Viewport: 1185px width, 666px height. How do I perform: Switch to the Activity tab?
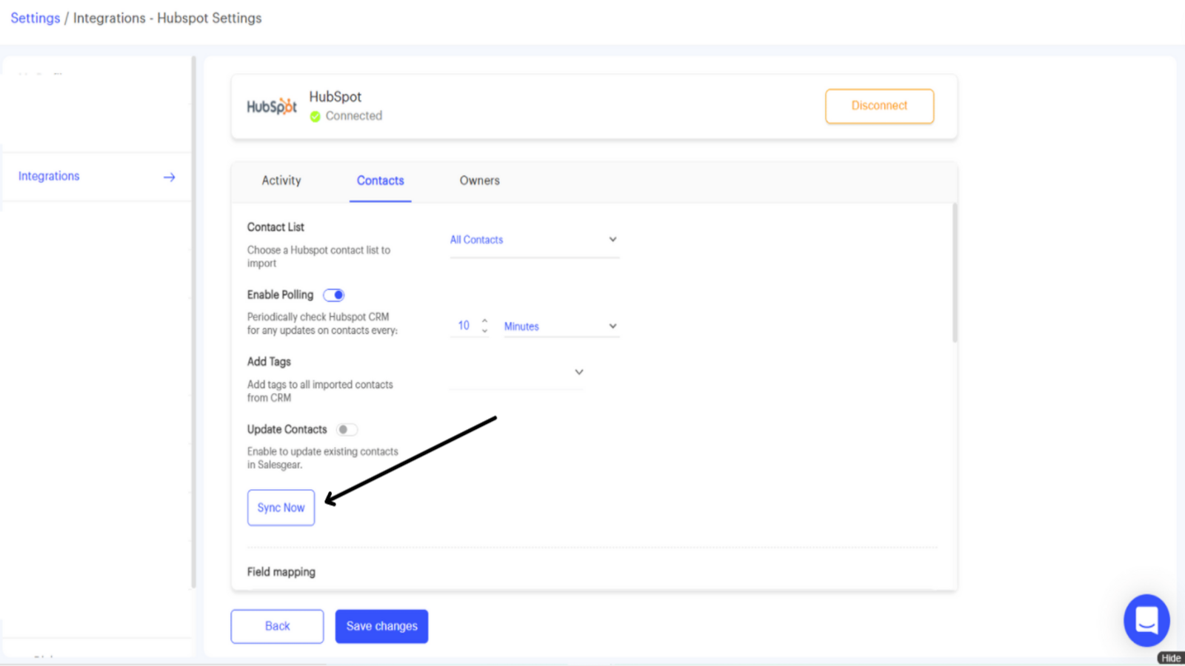tap(281, 181)
